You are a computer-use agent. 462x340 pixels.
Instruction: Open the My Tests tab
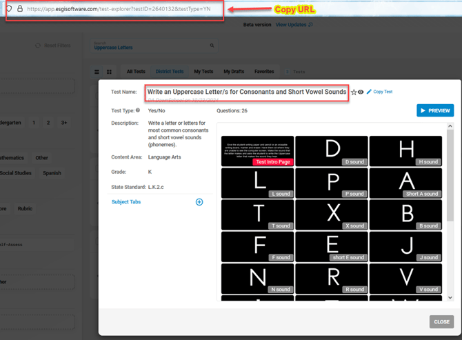[x=203, y=72]
